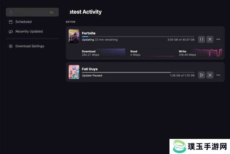This screenshot has height=154, width=230.
Task: Select the highlighted sidebar item at top
Action: click(x=32, y=12)
